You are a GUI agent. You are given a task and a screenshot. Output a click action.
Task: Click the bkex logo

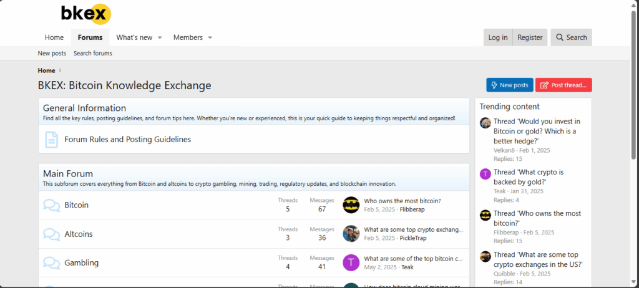pyautogui.click(x=85, y=14)
